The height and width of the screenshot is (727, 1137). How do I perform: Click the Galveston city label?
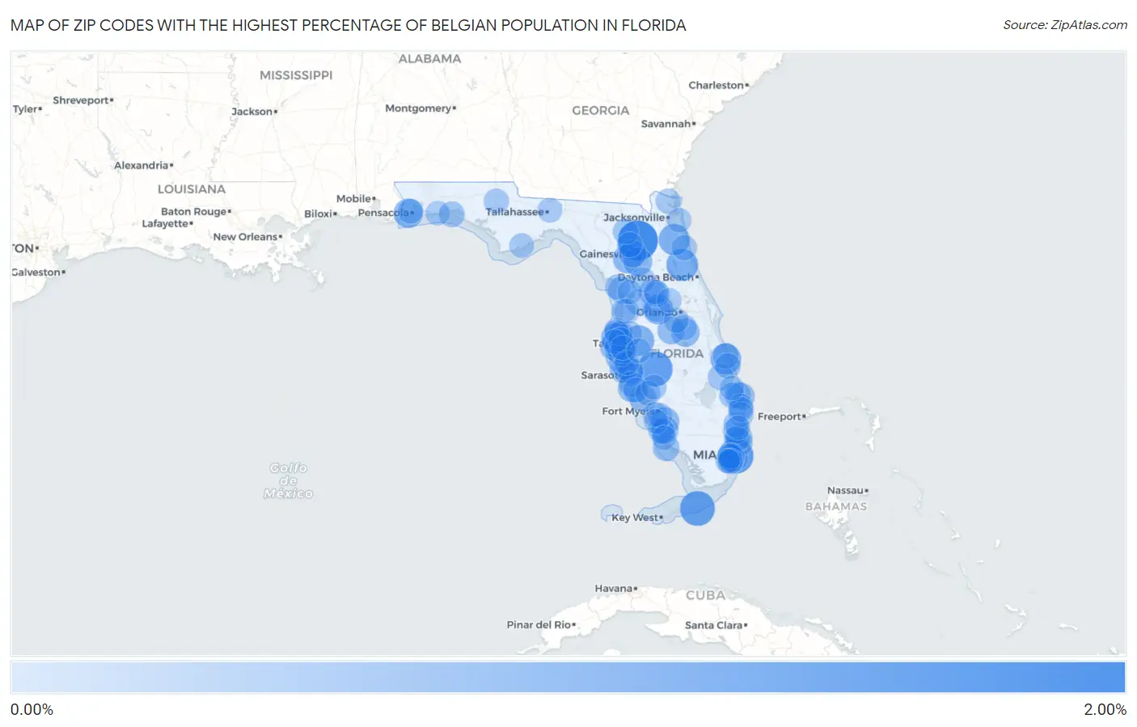pos(36,273)
